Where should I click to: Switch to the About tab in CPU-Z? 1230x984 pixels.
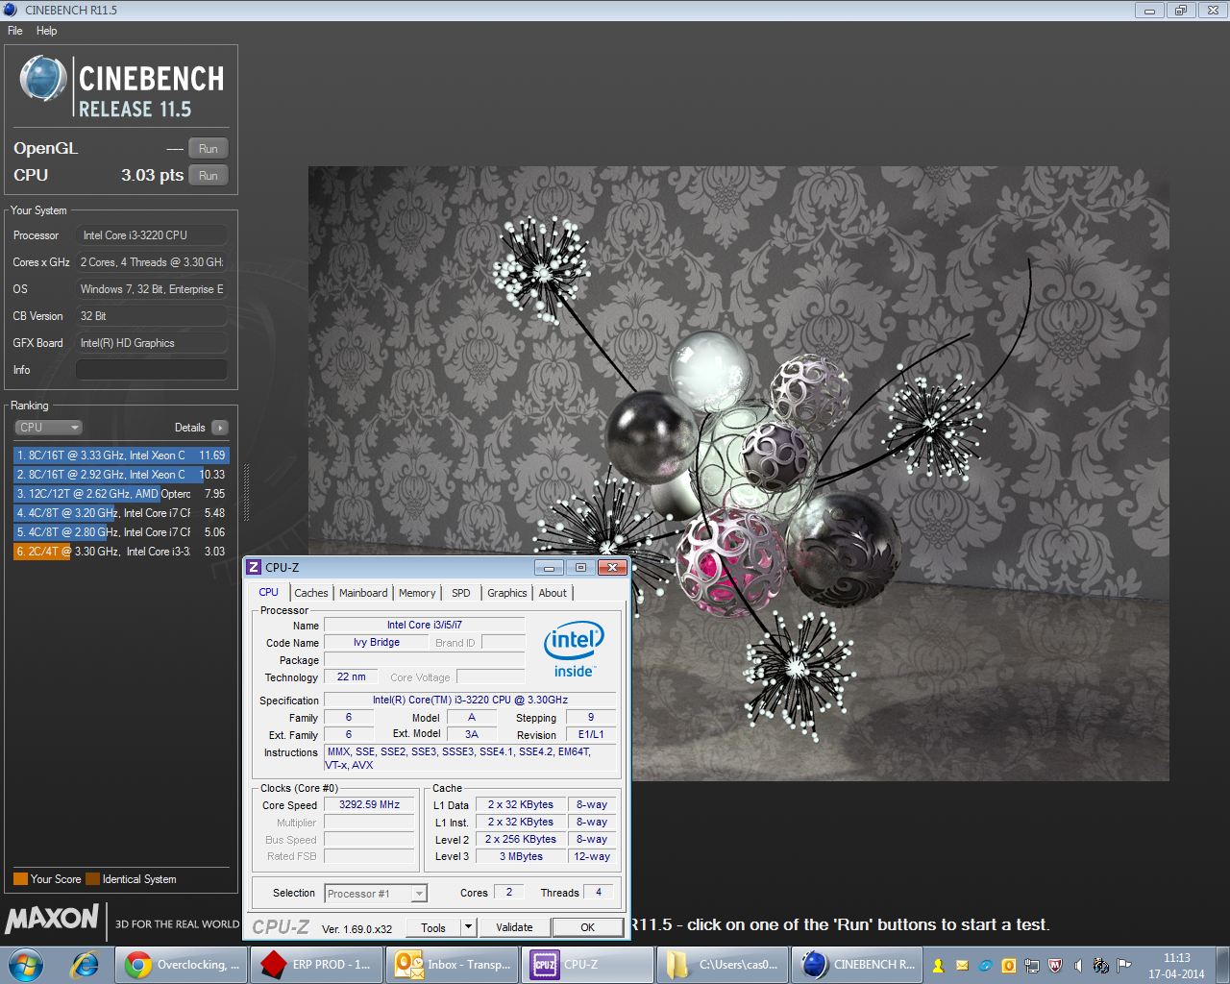(x=553, y=593)
